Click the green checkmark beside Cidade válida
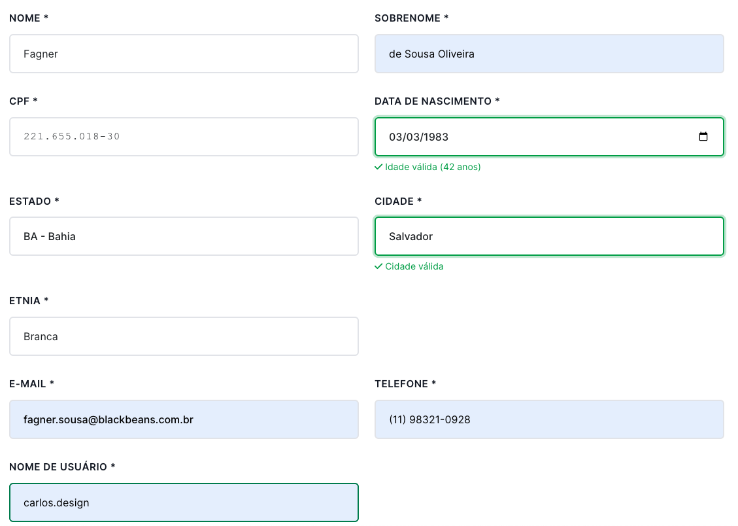 click(x=378, y=266)
